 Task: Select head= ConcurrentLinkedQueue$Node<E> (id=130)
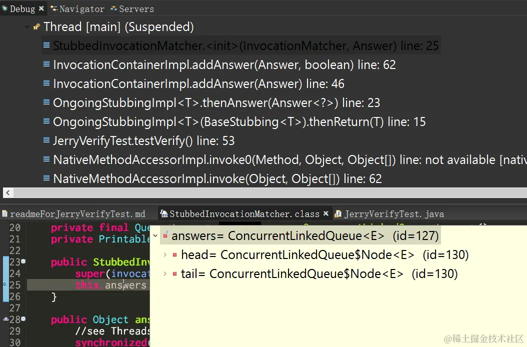[324, 254]
